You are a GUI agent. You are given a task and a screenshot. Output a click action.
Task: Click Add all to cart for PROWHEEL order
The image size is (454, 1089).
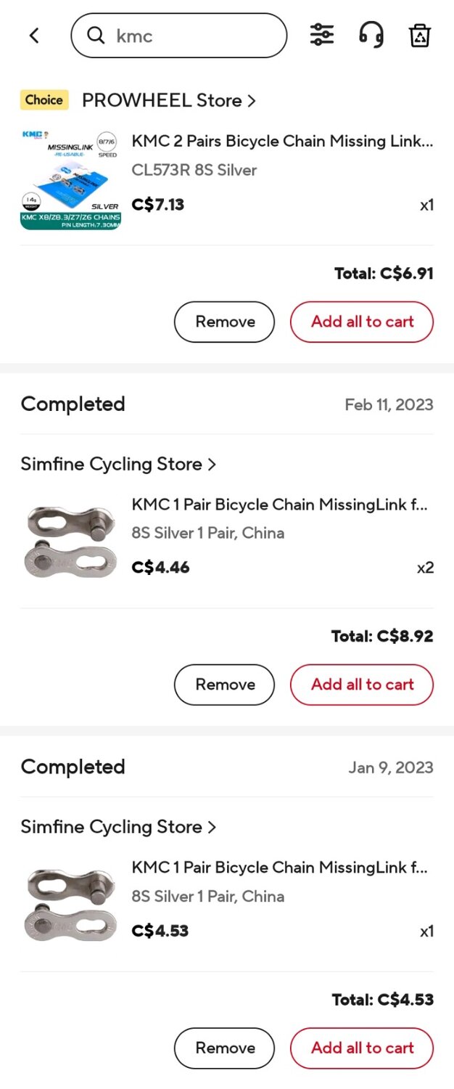coord(362,322)
